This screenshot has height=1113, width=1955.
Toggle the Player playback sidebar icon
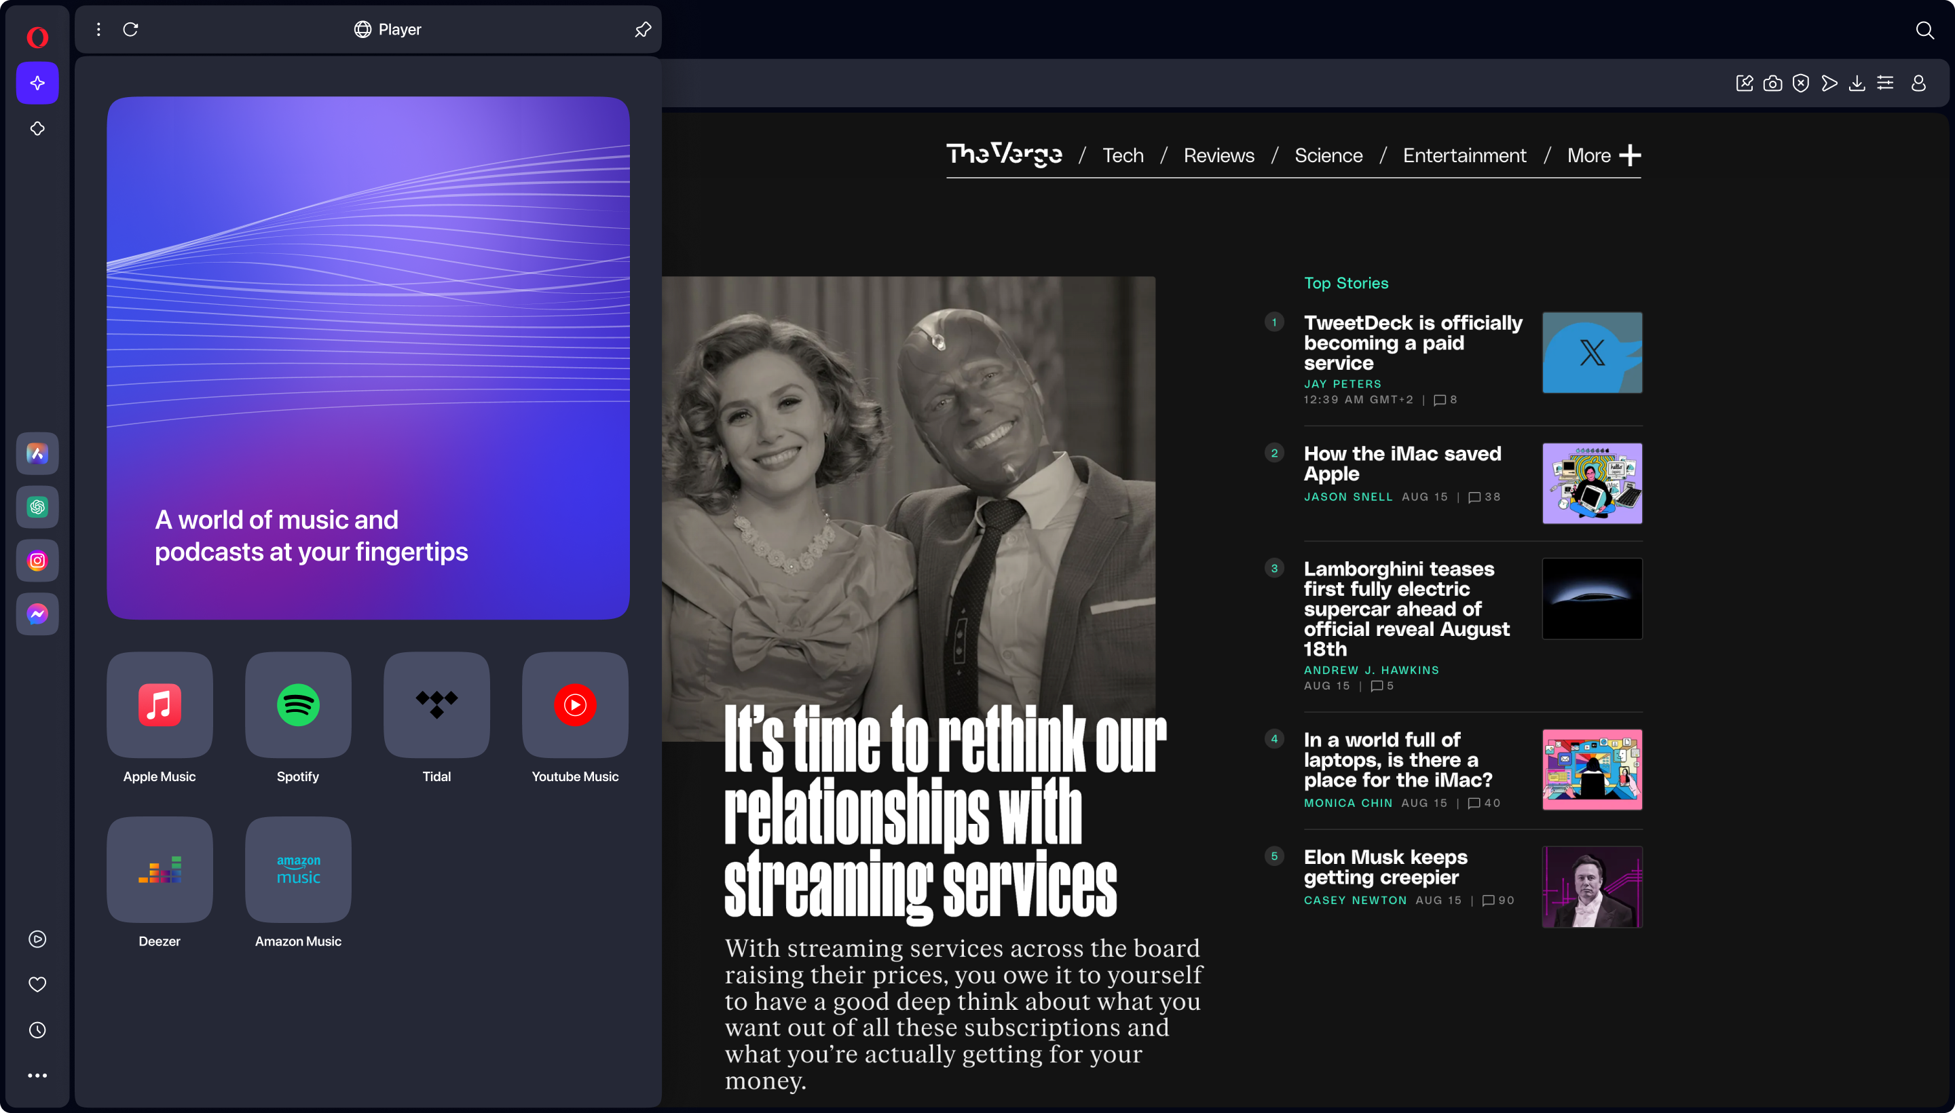(36, 939)
